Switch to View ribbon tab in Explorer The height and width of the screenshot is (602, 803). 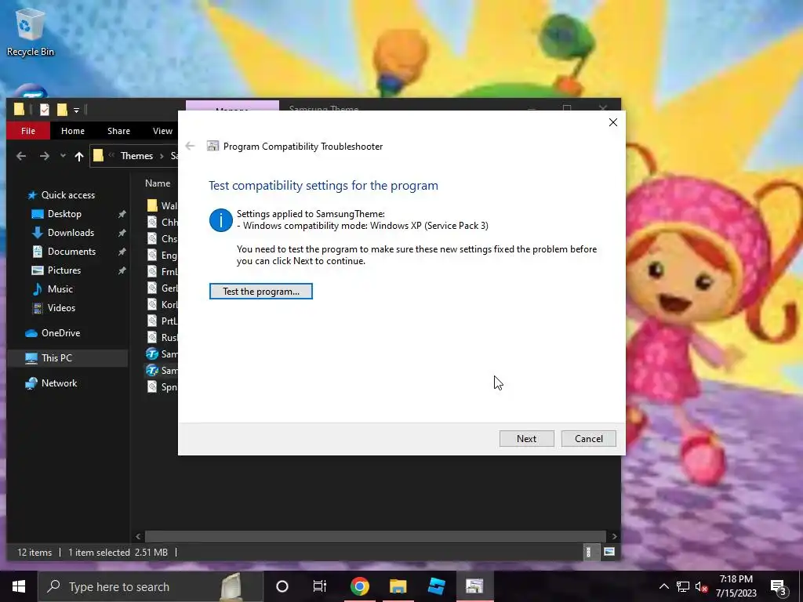pyautogui.click(x=162, y=131)
